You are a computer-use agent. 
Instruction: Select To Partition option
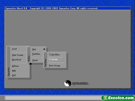click(x=54, y=55)
